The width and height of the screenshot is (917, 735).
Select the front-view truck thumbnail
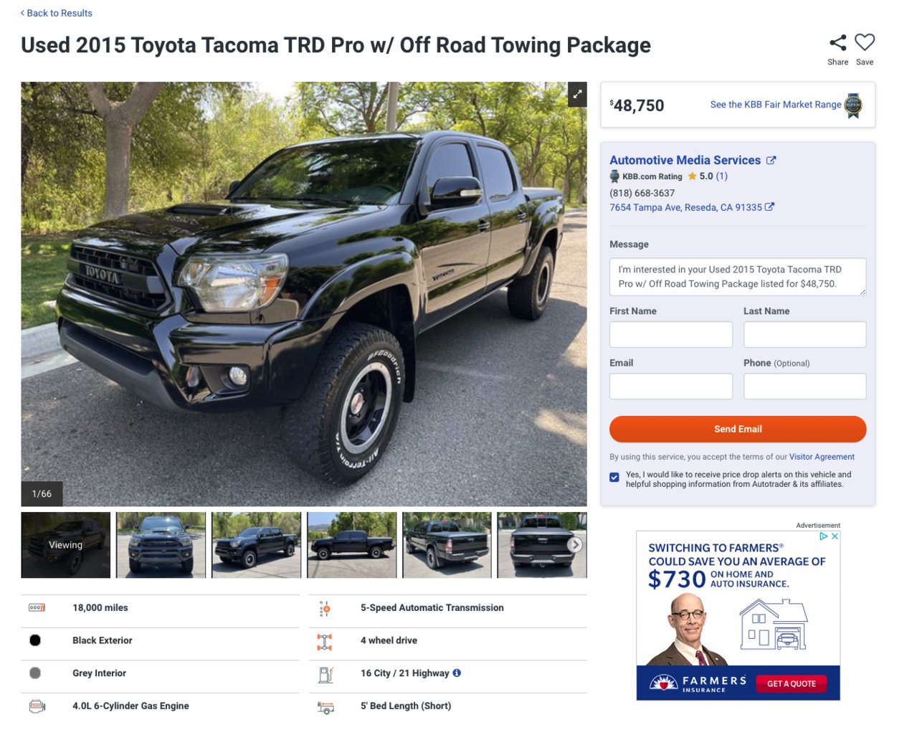tap(161, 545)
